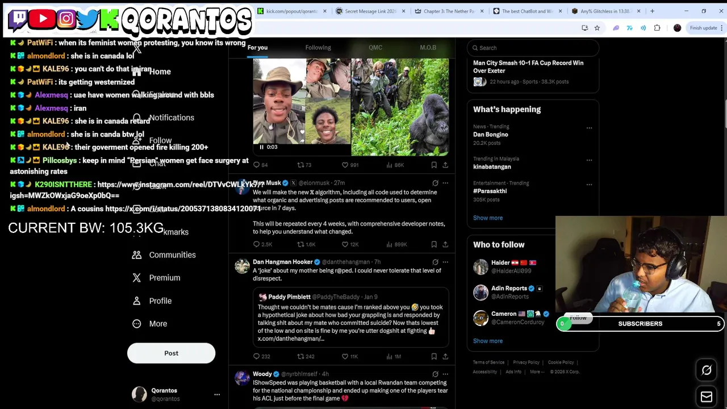727x409 pixels.
Task: Open the floating Messages envelope button
Action: tap(707, 397)
